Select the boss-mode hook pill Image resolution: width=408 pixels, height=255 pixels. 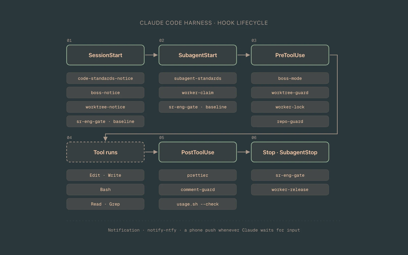coord(290,78)
